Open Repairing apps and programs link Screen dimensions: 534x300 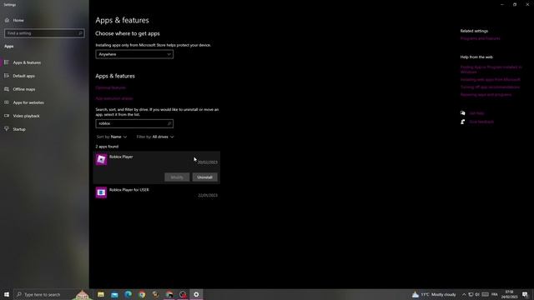[486, 94]
